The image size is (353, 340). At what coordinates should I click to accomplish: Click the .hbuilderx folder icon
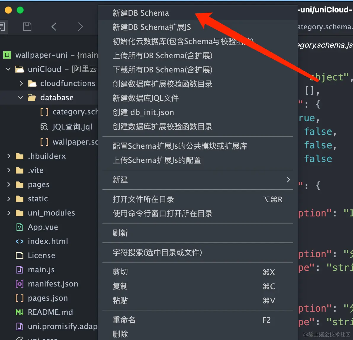click(x=20, y=156)
